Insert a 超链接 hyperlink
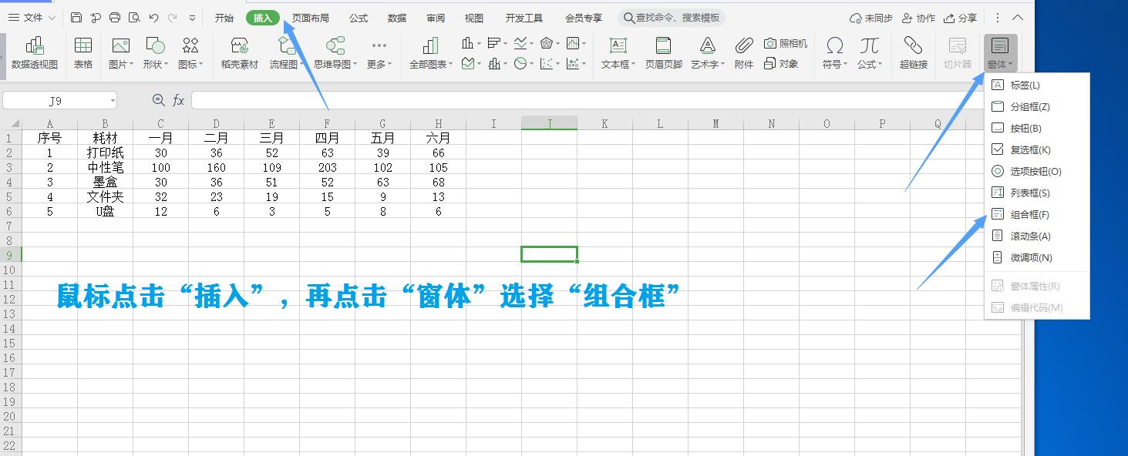 (x=914, y=54)
